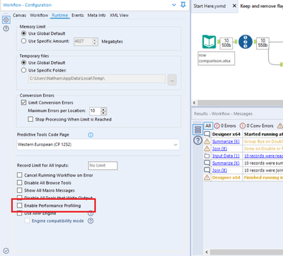
Task: Click warning icon beside Summarize (6) row
Action: [x=207, y=141]
